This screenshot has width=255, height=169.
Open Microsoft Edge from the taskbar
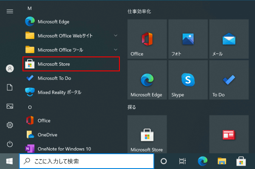(x=202, y=161)
